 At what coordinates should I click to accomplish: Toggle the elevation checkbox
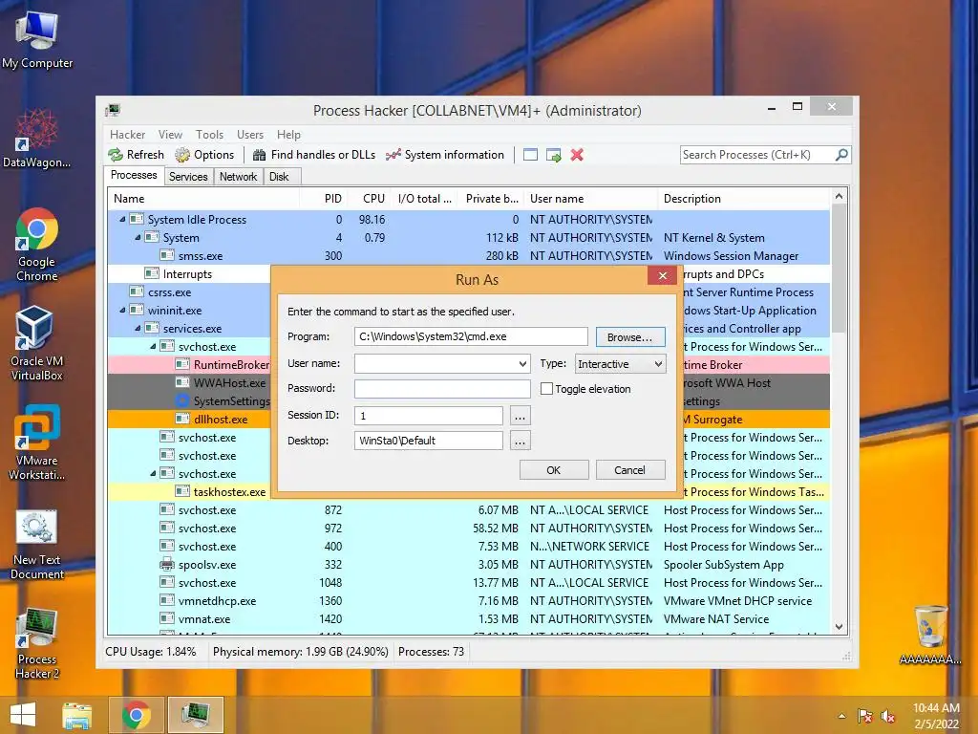click(x=546, y=389)
